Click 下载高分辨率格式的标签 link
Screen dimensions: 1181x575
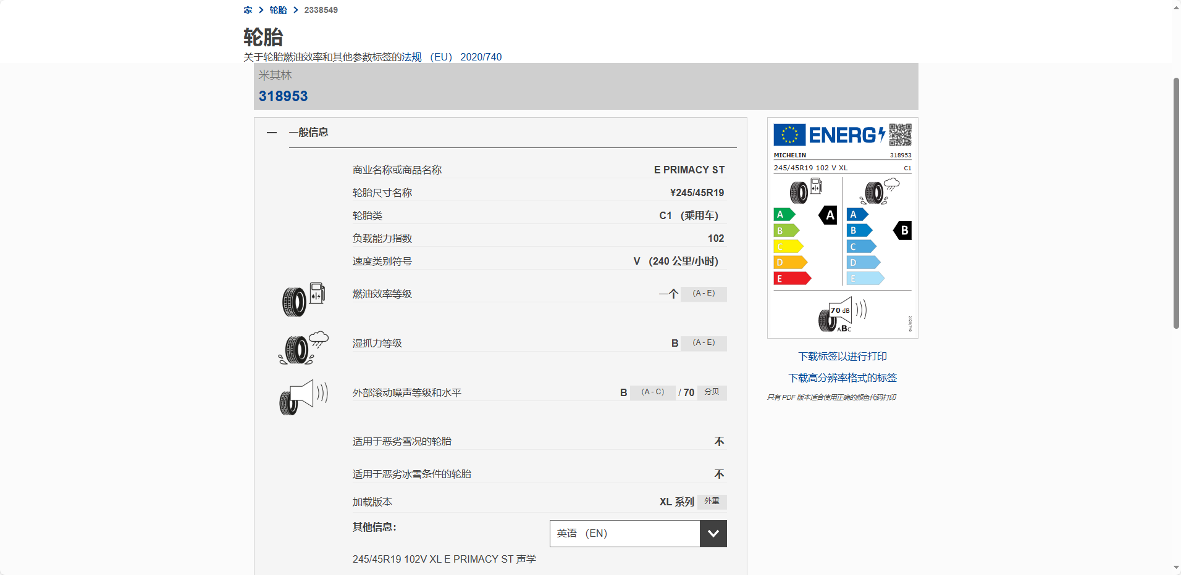(843, 378)
